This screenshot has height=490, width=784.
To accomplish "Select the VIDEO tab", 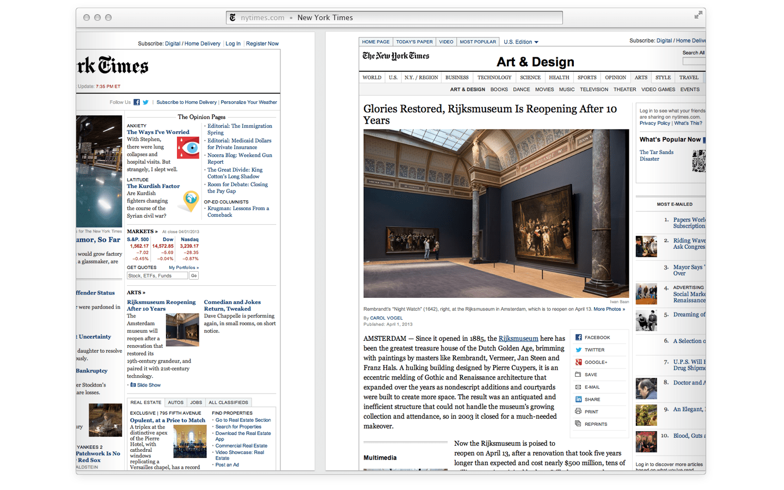I will (446, 42).
